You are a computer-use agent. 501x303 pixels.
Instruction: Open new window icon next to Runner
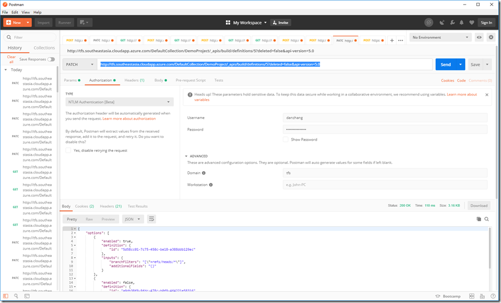click(85, 23)
